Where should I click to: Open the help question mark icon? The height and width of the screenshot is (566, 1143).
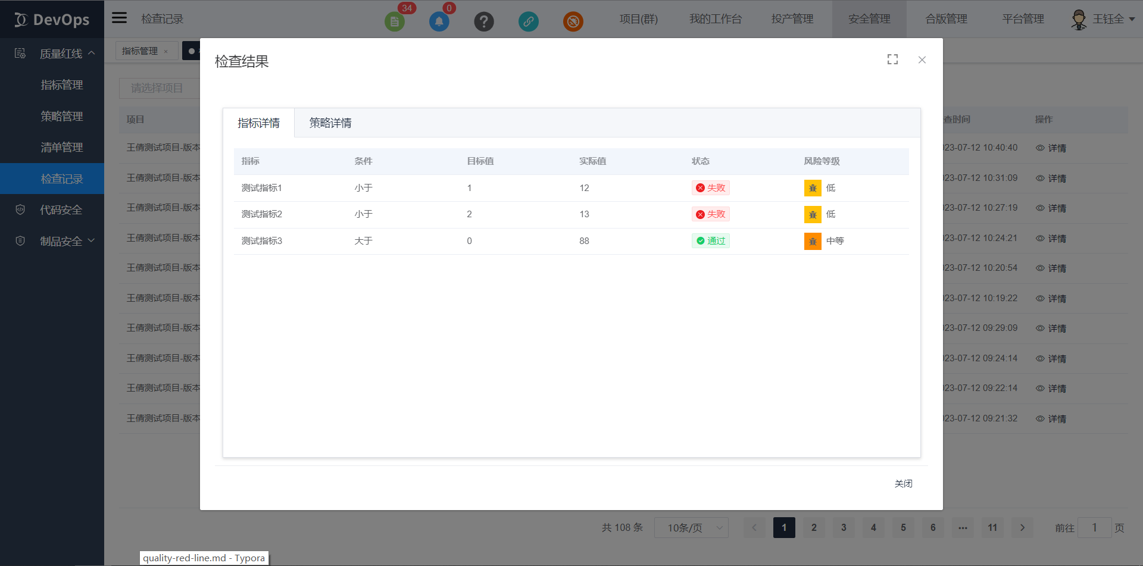tap(484, 21)
